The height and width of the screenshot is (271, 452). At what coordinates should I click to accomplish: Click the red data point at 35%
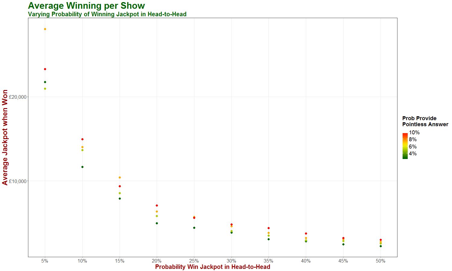coord(268,228)
